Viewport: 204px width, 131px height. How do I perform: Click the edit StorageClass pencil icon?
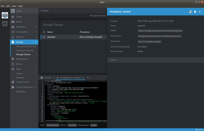click(x=190, y=12)
